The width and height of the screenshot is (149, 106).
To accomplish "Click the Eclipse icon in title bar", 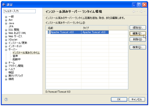I will point(4,5).
